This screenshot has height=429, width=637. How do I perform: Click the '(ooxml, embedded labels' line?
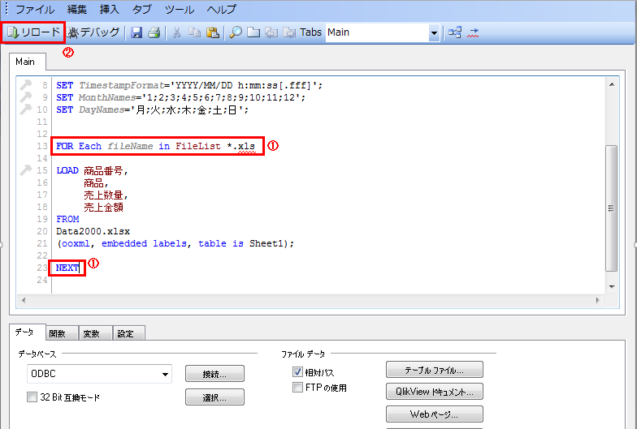(x=175, y=243)
